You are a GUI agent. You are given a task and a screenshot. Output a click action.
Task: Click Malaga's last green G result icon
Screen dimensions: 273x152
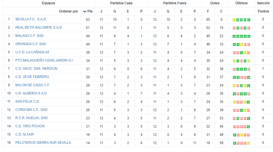point(249,36)
